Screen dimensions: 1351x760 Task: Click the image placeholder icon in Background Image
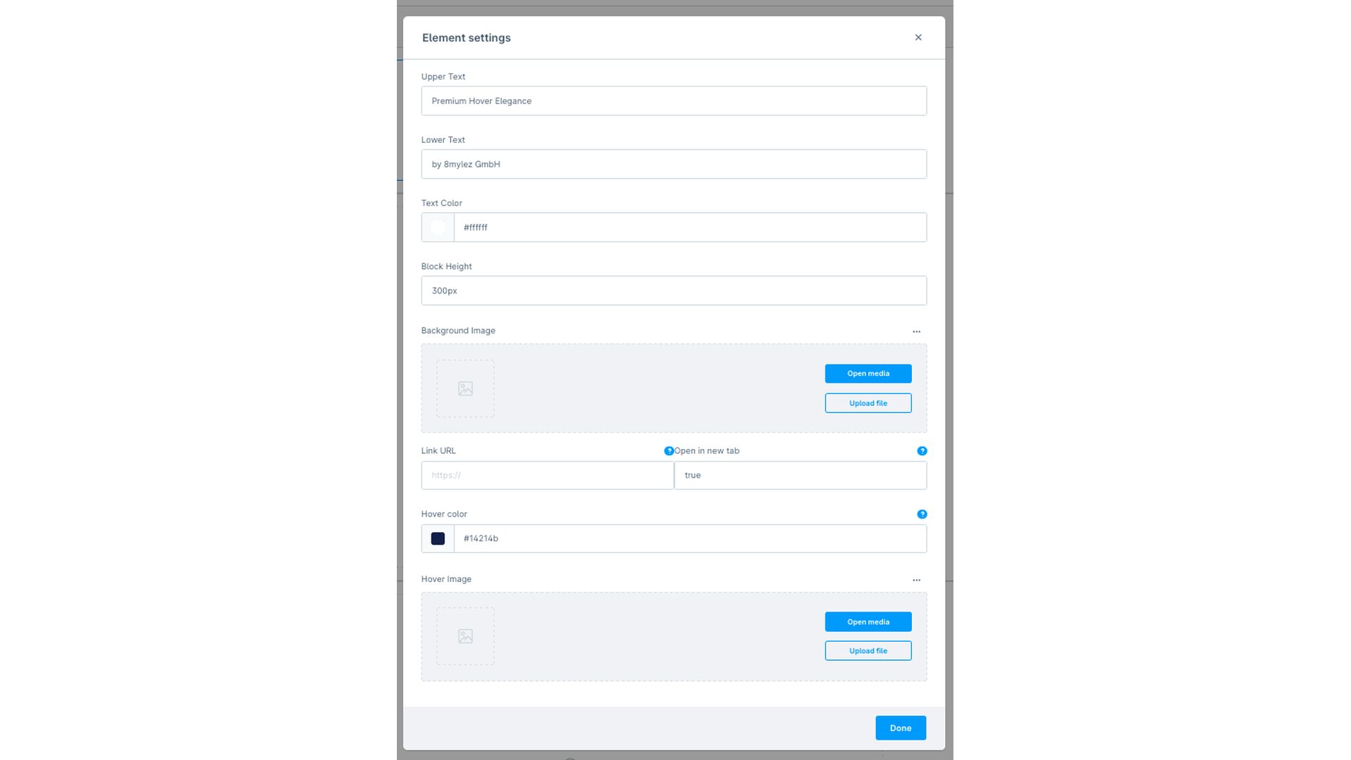click(465, 388)
